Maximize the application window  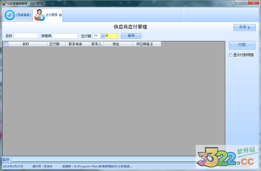tap(244, 3)
